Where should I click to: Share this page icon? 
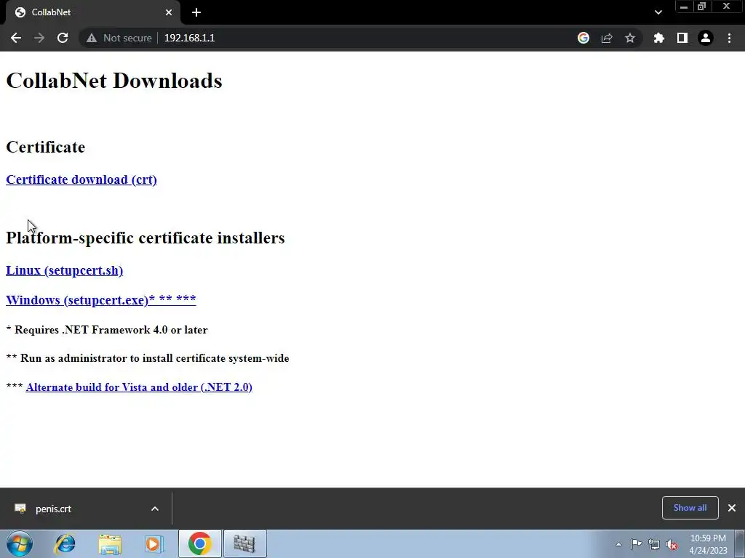[x=607, y=38]
